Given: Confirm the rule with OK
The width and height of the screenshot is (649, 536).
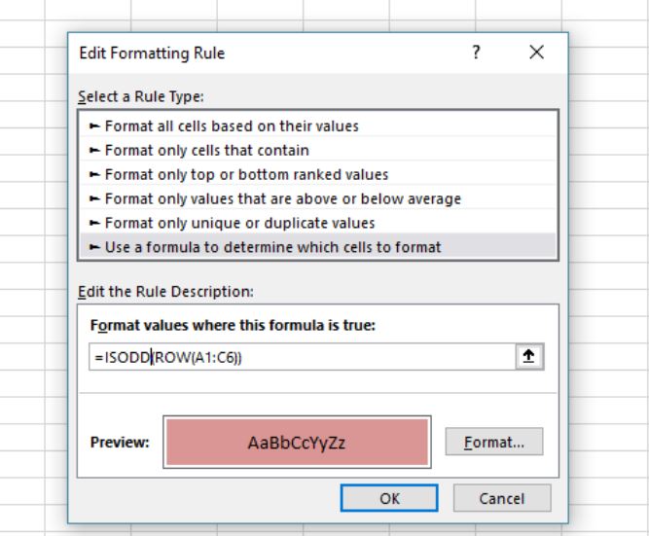Looking at the screenshot, I should tap(389, 498).
